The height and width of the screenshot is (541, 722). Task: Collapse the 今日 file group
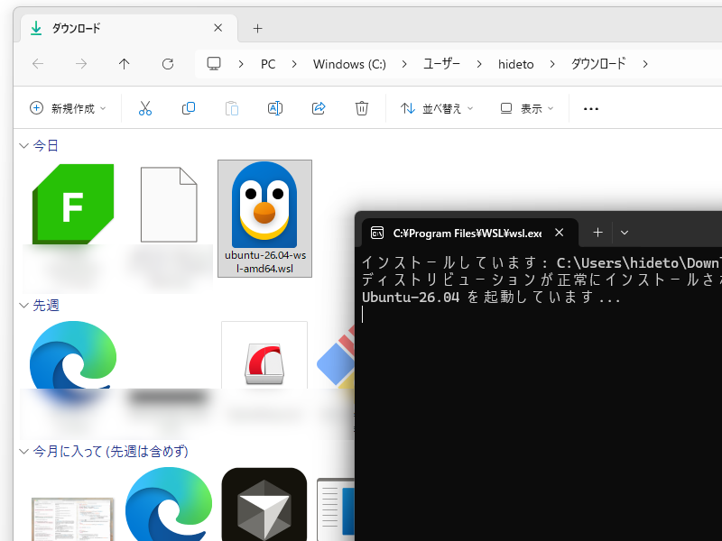click(x=23, y=144)
